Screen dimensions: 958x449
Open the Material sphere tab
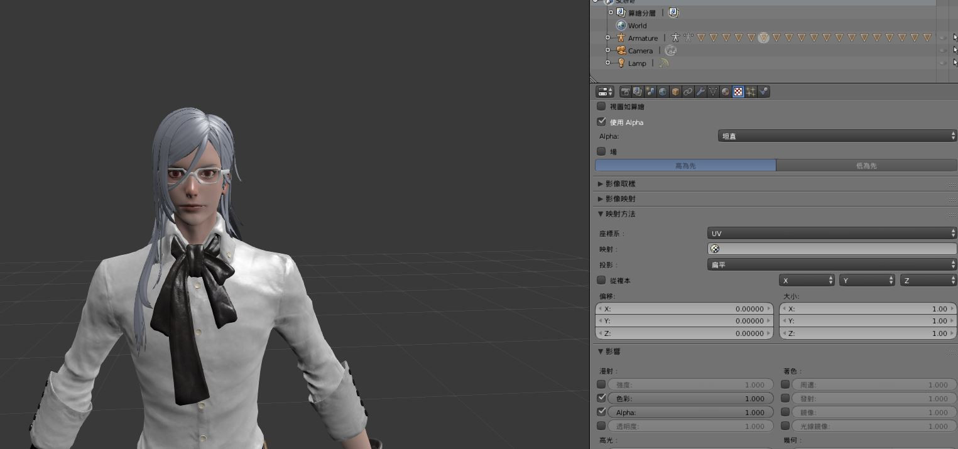tap(726, 92)
